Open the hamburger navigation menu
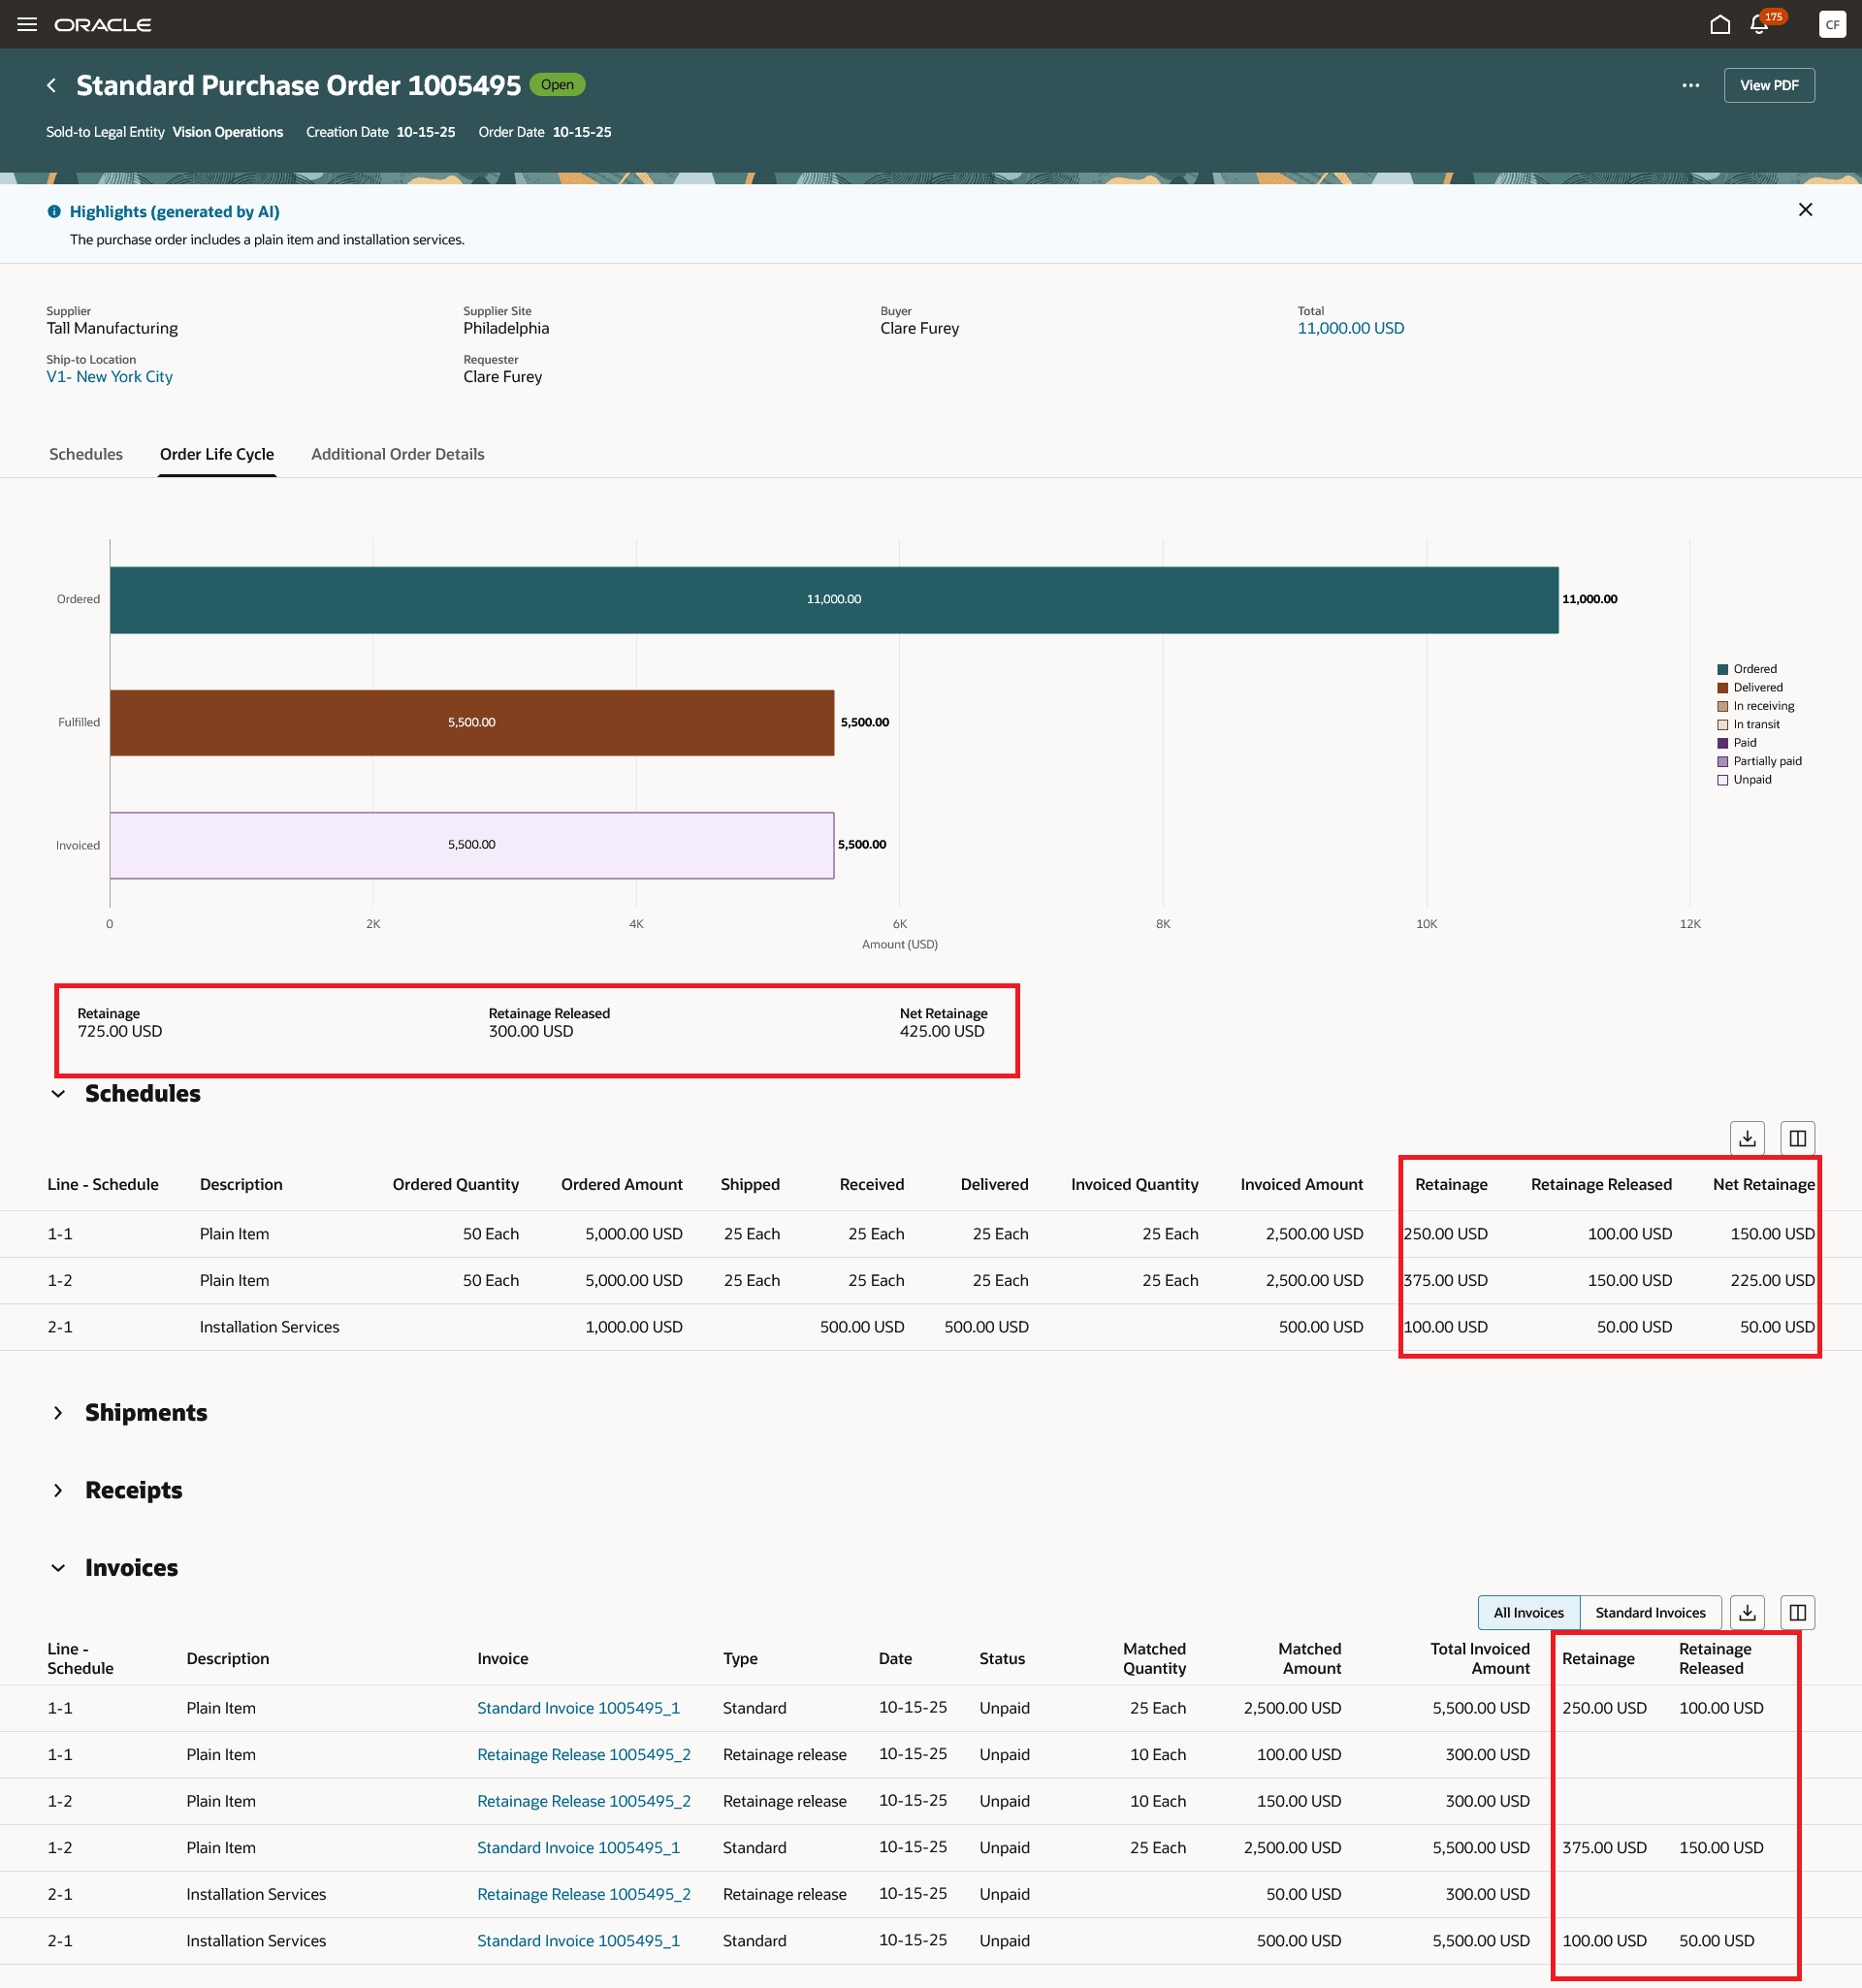 [x=27, y=24]
